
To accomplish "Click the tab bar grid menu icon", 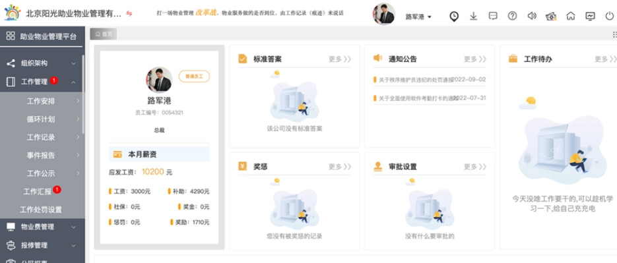I will click(614, 34).
